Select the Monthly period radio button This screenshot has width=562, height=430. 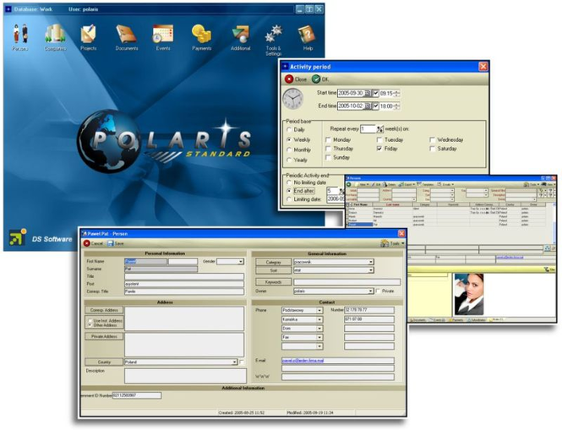coord(289,150)
